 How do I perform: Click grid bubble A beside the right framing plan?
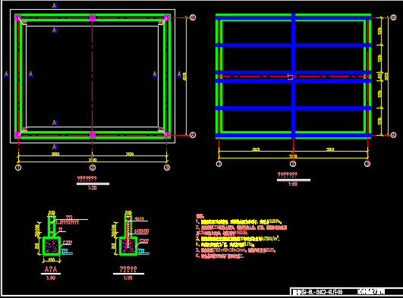(x=393, y=135)
